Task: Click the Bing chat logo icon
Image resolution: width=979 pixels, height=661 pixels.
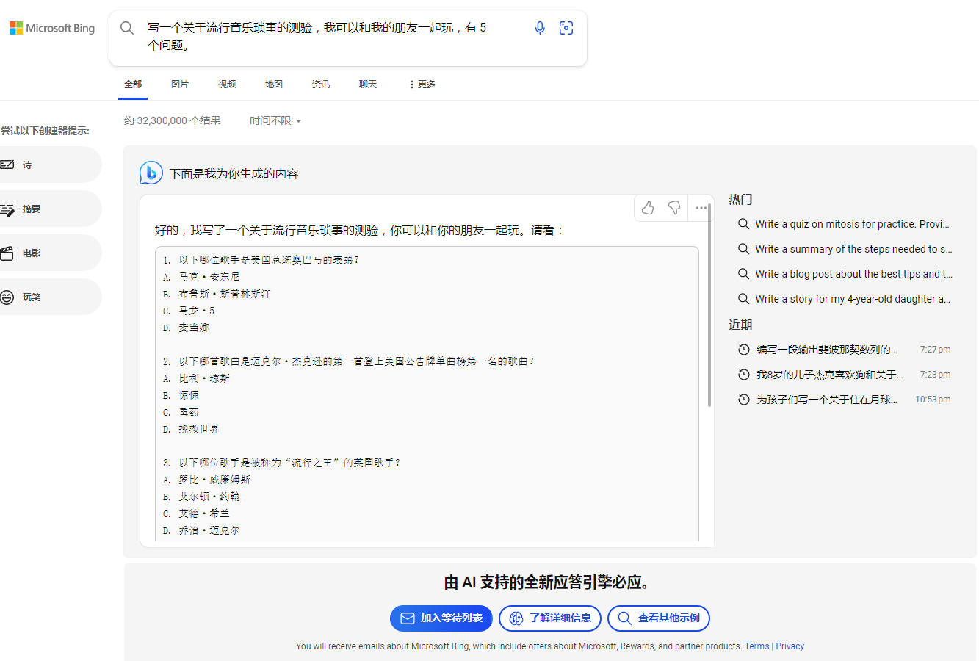Action: click(151, 173)
